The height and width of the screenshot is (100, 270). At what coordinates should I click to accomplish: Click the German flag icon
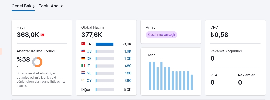pyautogui.click(x=83, y=58)
